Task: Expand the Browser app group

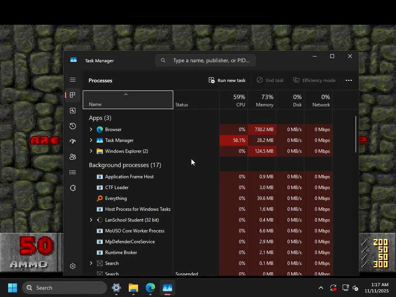Action: pyautogui.click(x=91, y=129)
